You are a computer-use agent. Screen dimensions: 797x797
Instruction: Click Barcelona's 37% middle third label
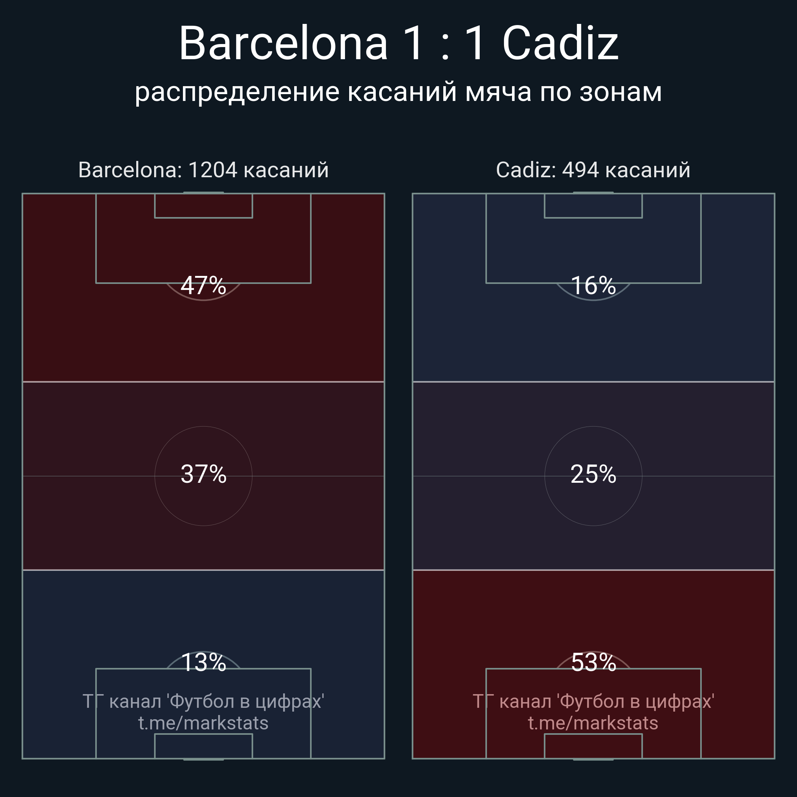(203, 474)
